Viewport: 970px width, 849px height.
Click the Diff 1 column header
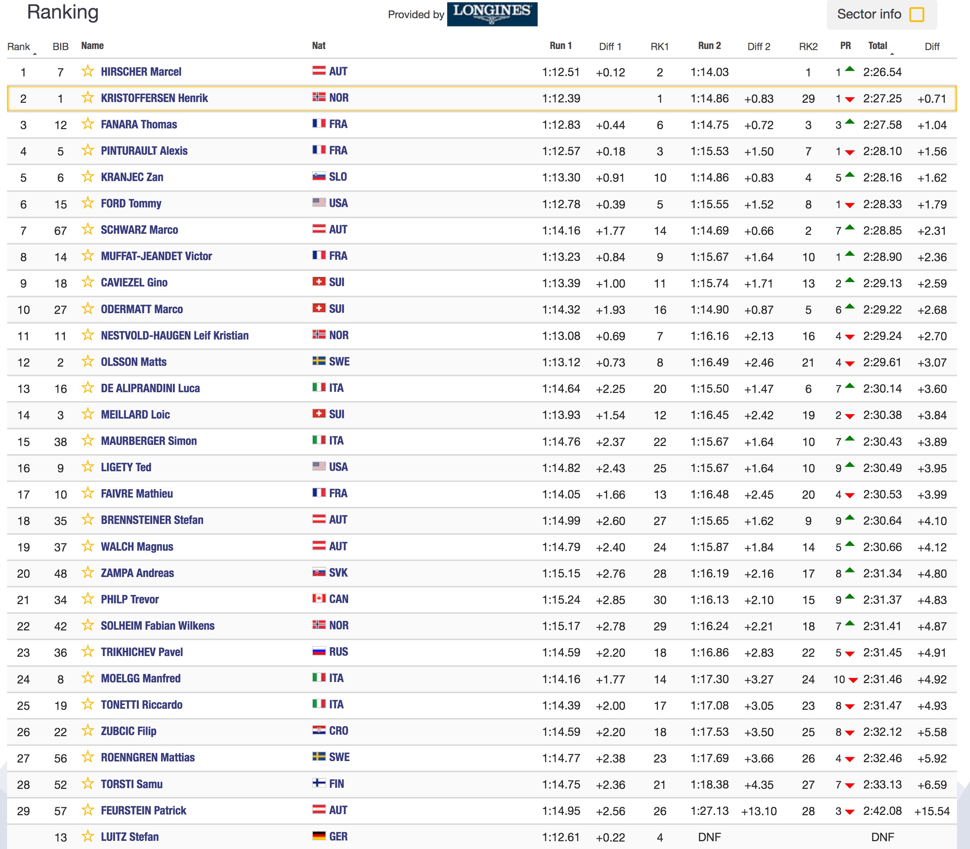click(x=610, y=46)
